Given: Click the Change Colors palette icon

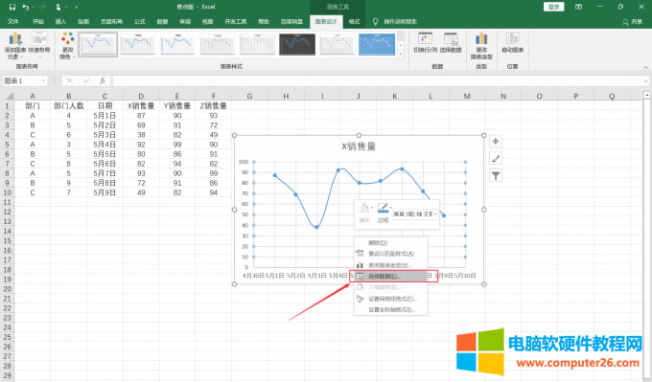Looking at the screenshot, I should point(67,45).
